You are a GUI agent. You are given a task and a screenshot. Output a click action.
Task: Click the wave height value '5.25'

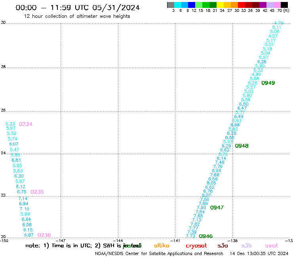(253, 83)
